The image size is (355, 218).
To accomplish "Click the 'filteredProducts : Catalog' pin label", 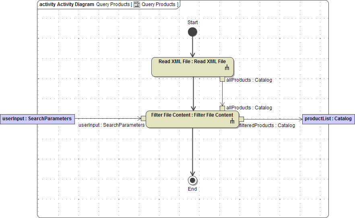I will pyautogui.click(x=267, y=125).
